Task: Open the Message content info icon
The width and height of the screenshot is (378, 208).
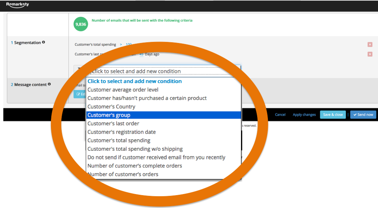Action: [49, 84]
